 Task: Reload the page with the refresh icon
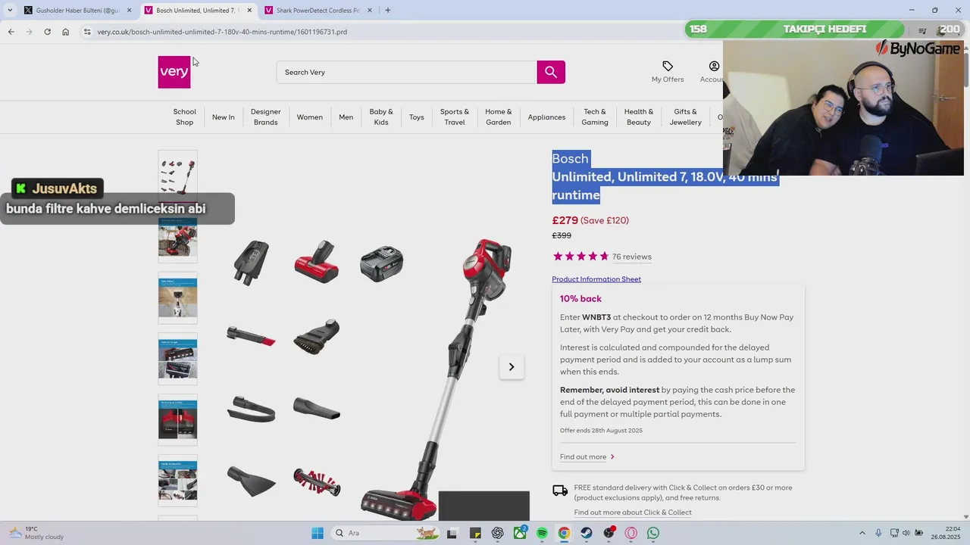pos(47,32)
